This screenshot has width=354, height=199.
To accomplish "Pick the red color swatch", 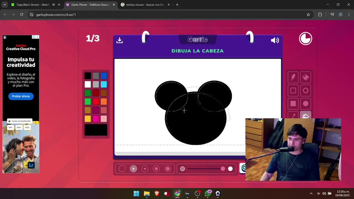I will click(96, 102).
